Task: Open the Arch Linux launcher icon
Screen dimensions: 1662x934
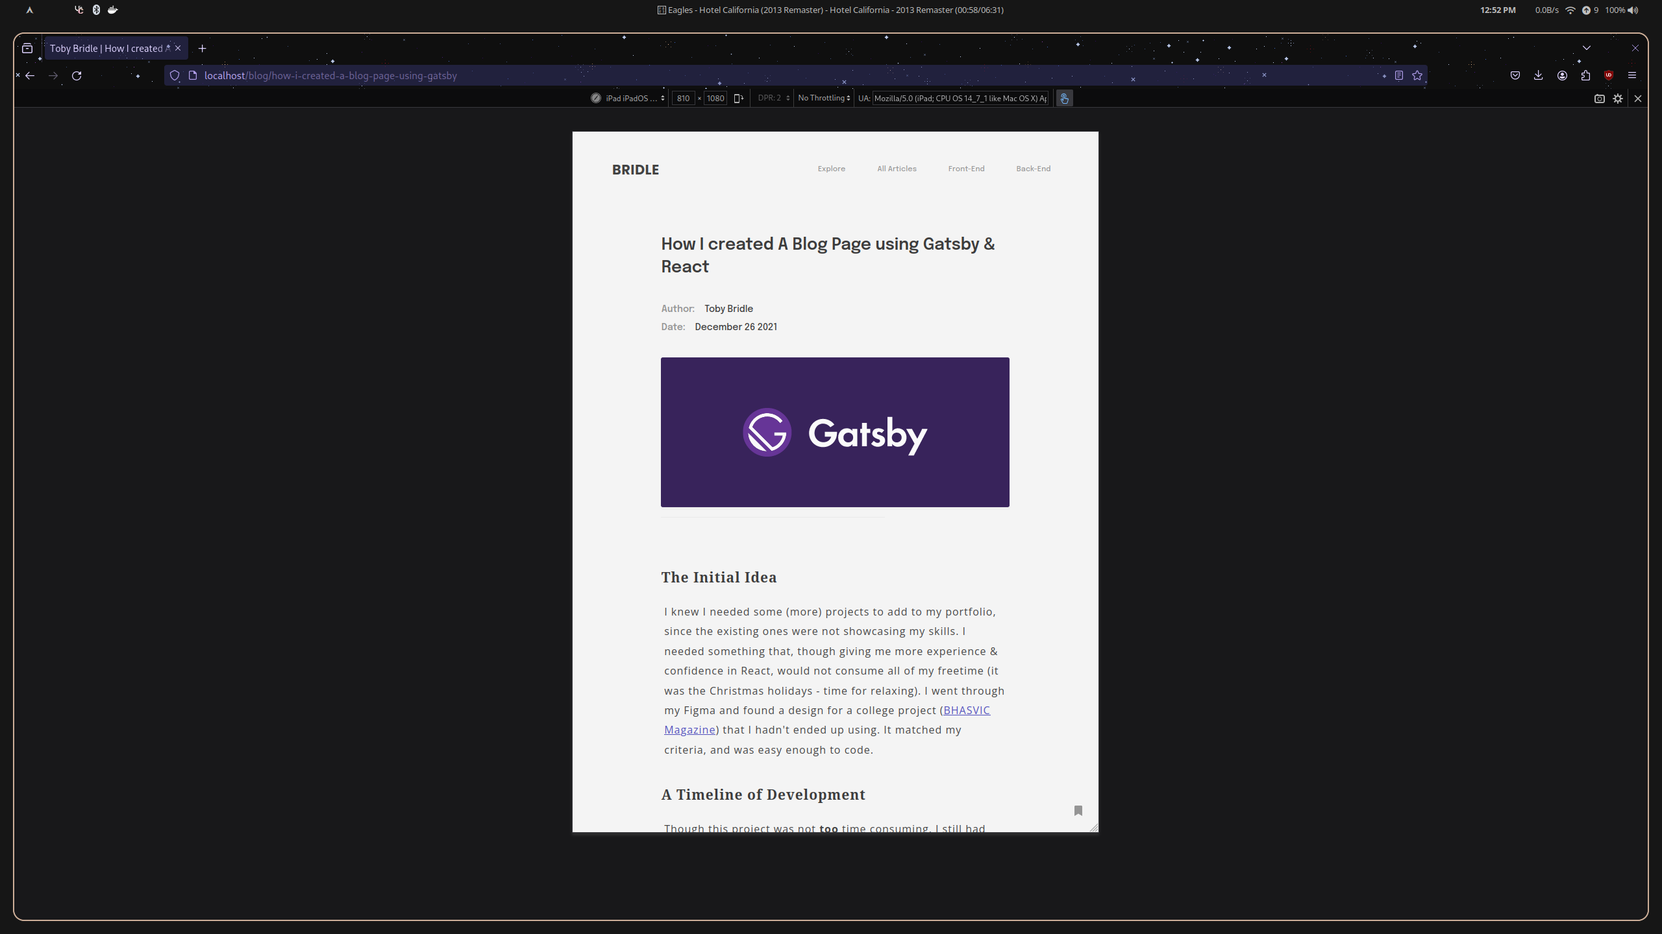Action: [29, 10]
